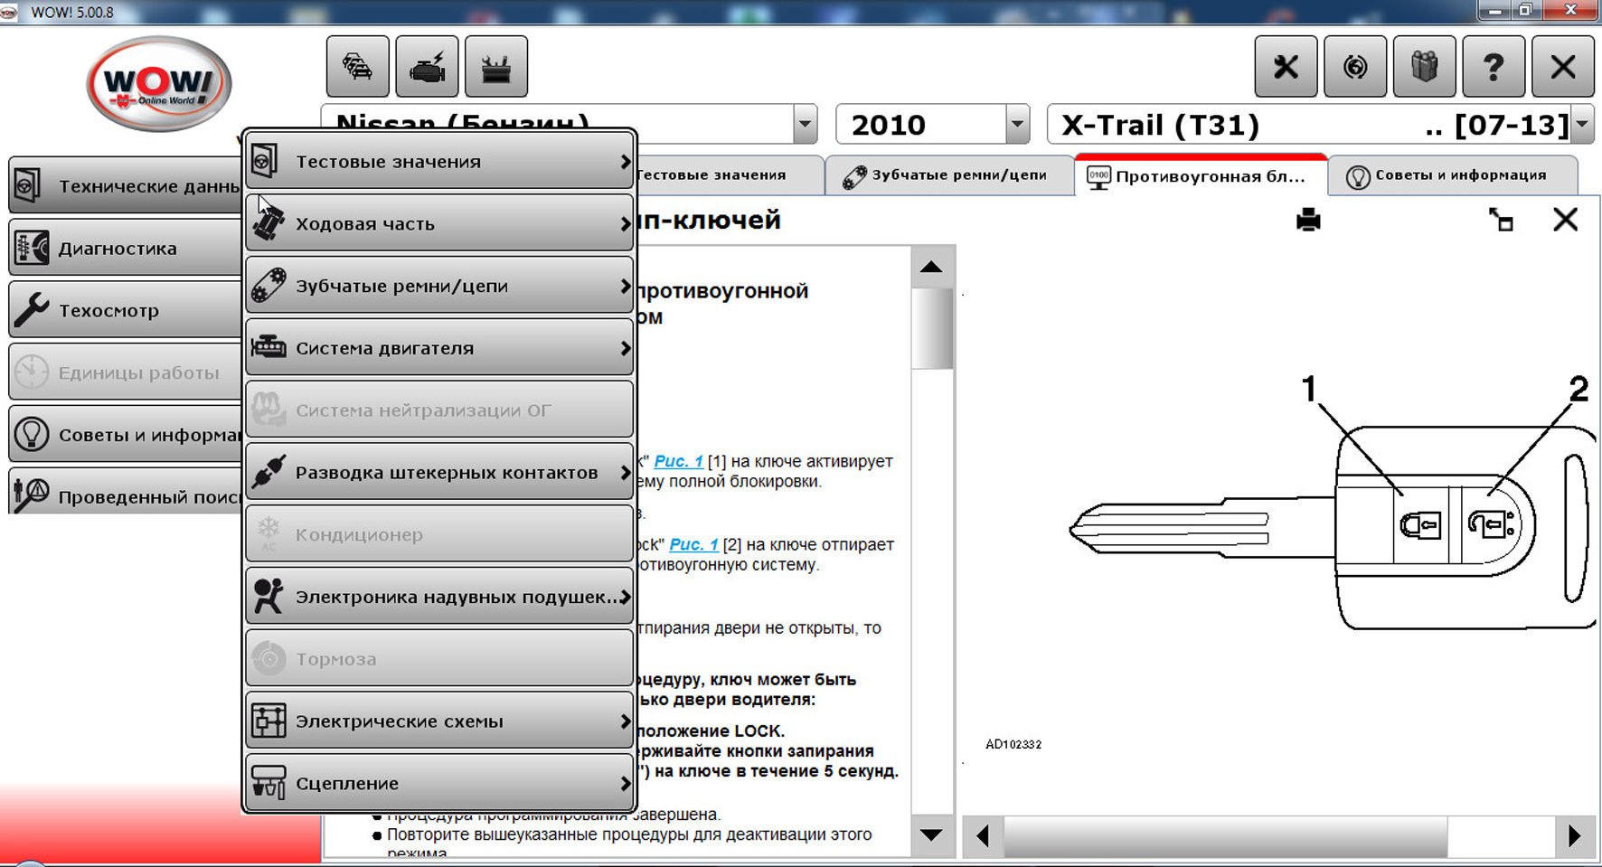Click the passenger cars icon in top toolbar

pos(357,67)
